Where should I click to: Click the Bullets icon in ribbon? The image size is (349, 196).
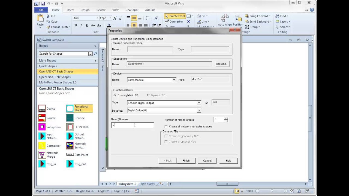click(x=148, y=18)
